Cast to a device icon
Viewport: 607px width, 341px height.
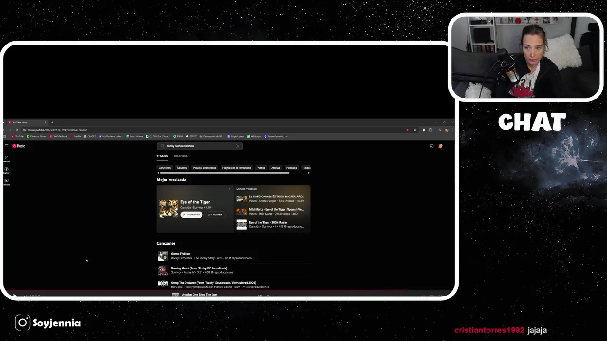432,146
